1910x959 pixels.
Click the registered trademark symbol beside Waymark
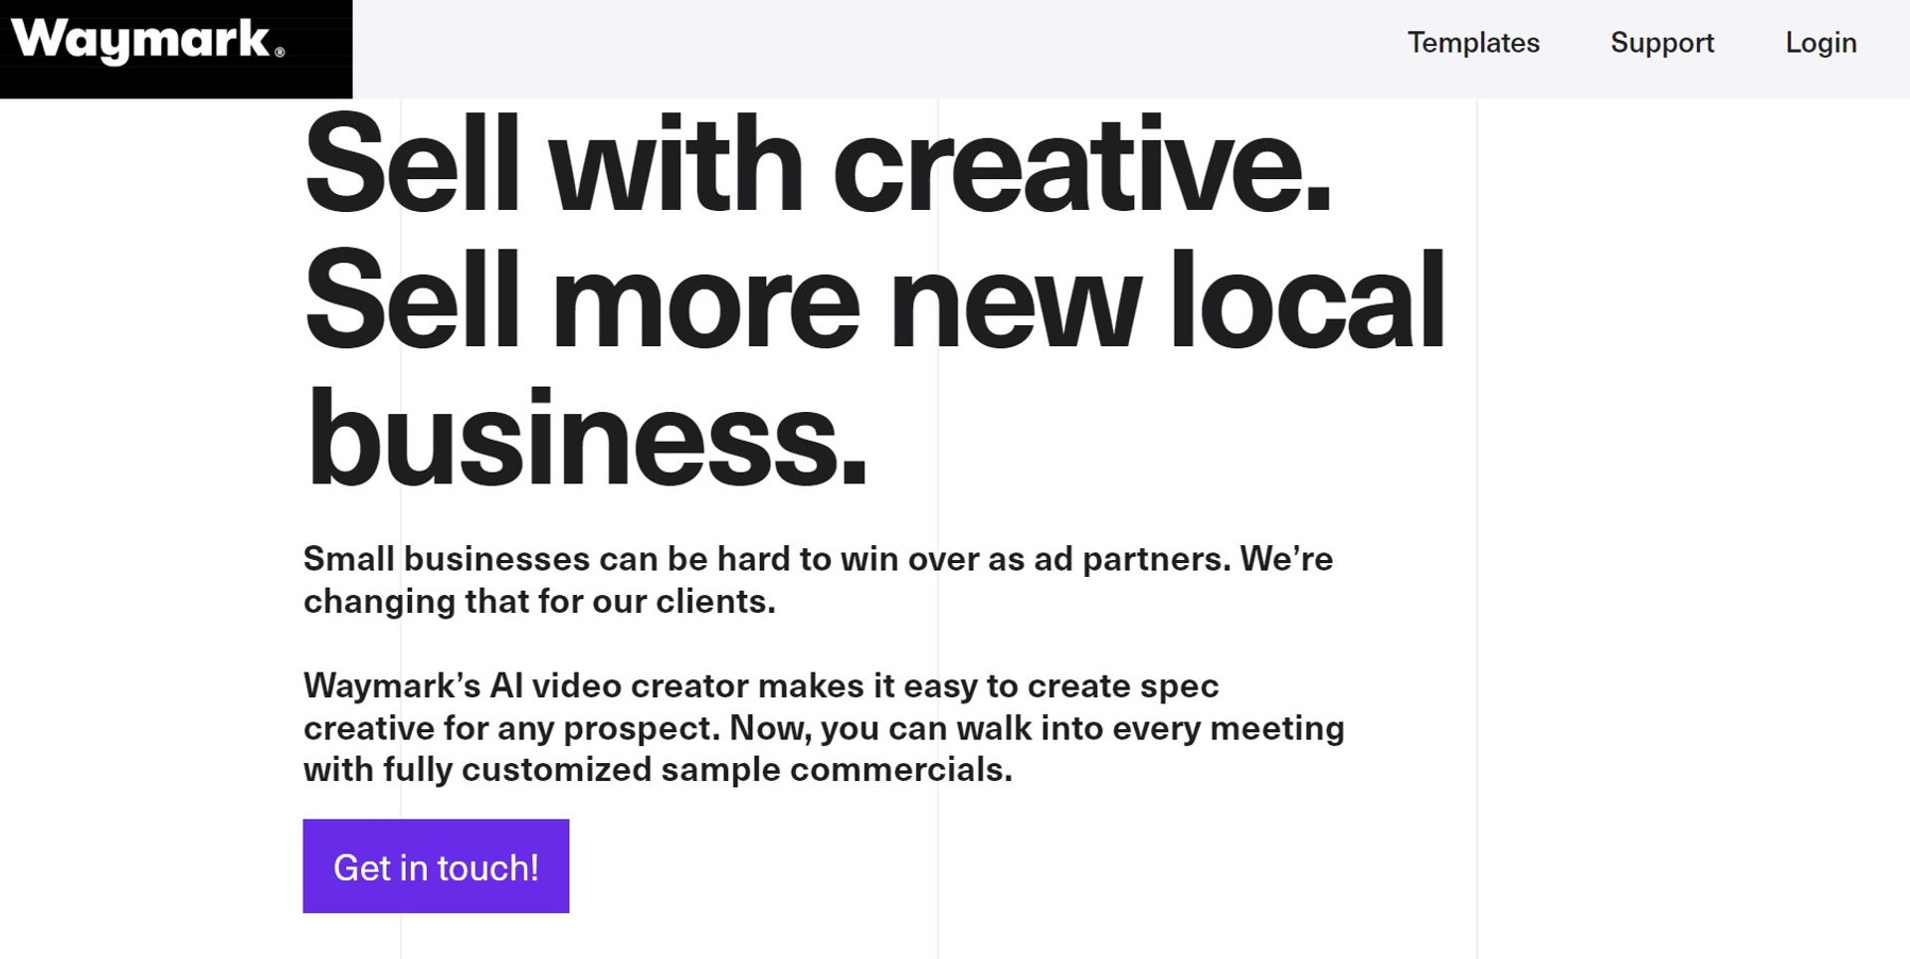point(280,53)
